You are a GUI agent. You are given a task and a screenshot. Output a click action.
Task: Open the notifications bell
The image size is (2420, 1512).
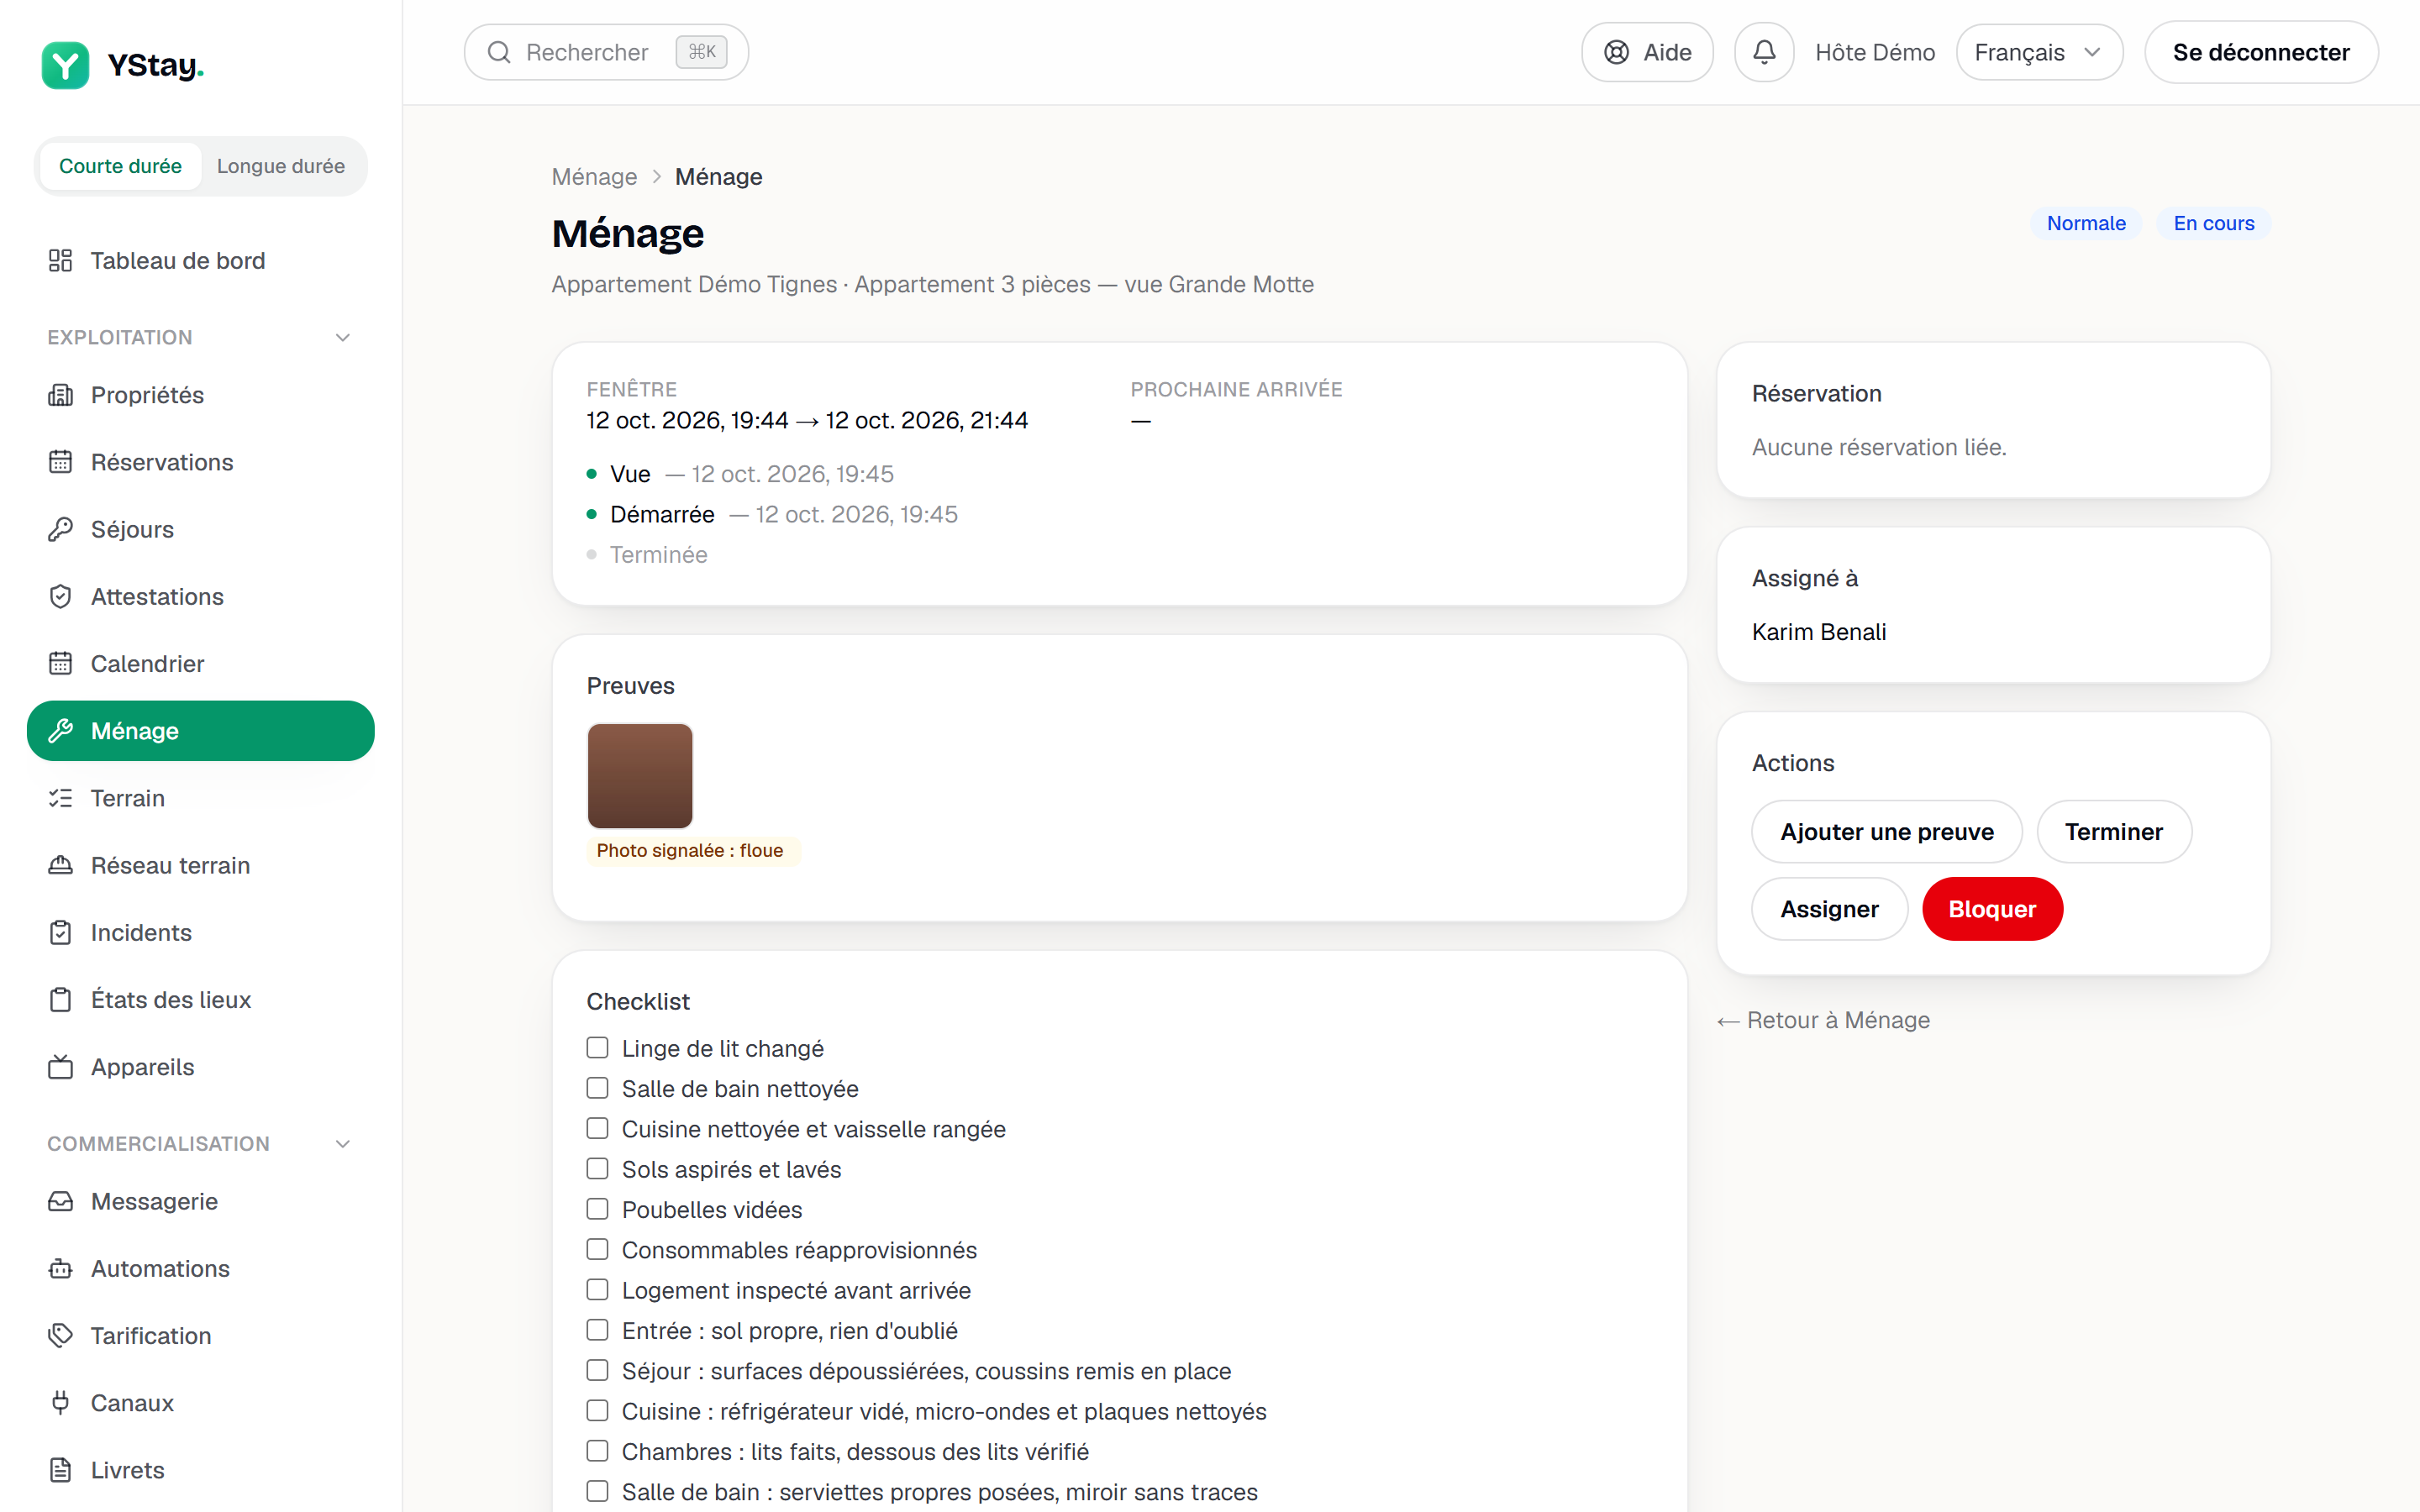pyautogui.click(x=1764, y=52)
